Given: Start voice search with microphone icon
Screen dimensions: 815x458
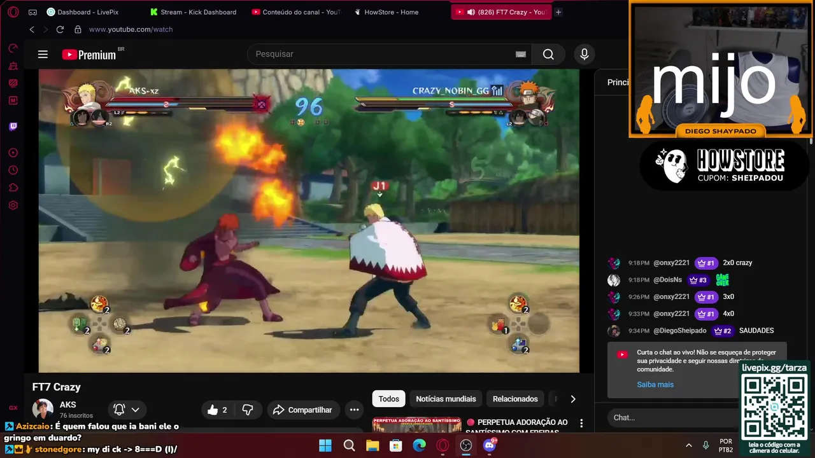Looking at the screenshot, I should tap(585, 54).
